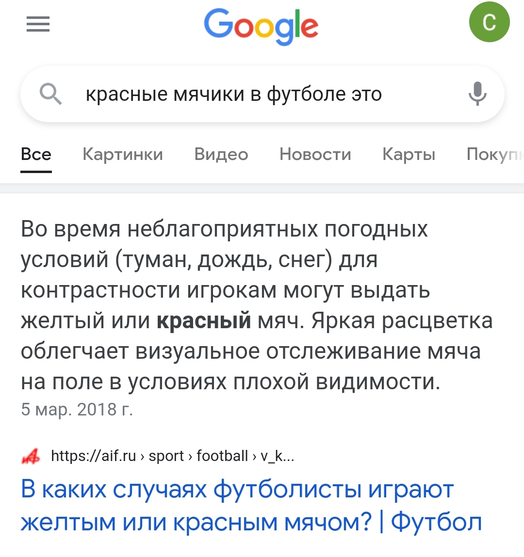Click the bold word "красный" in the snippet
524x557 pixels.
point(204,321)
